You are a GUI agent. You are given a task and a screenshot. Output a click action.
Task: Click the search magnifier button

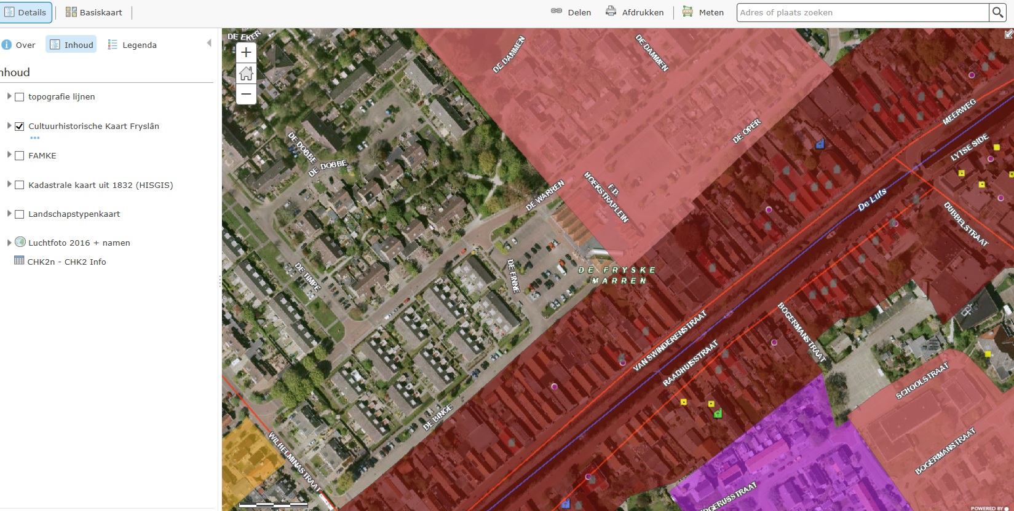[x=997, y=12]
